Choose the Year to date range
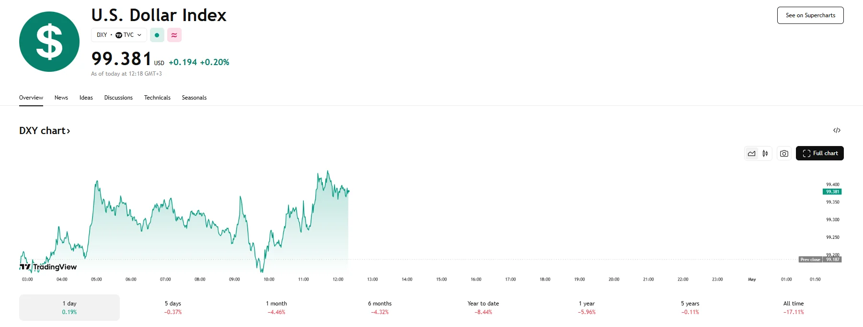 [x=483, y=307]
